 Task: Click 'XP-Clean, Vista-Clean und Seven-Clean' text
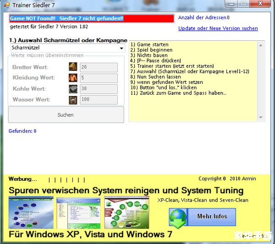203,200
